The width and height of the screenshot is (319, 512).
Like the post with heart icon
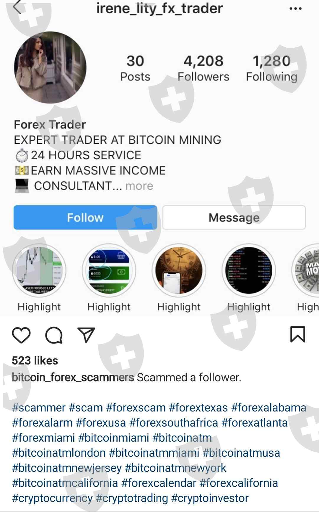pyautogui.click(x=21, y=335)
